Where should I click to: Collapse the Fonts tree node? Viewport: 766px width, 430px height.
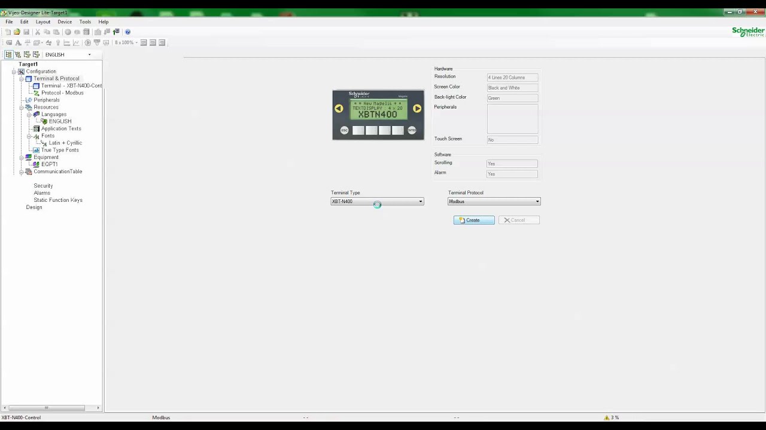[x=29, y=136]
